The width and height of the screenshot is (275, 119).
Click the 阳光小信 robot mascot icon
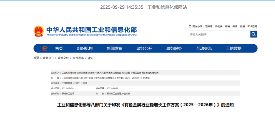click(x=190, y=26)
